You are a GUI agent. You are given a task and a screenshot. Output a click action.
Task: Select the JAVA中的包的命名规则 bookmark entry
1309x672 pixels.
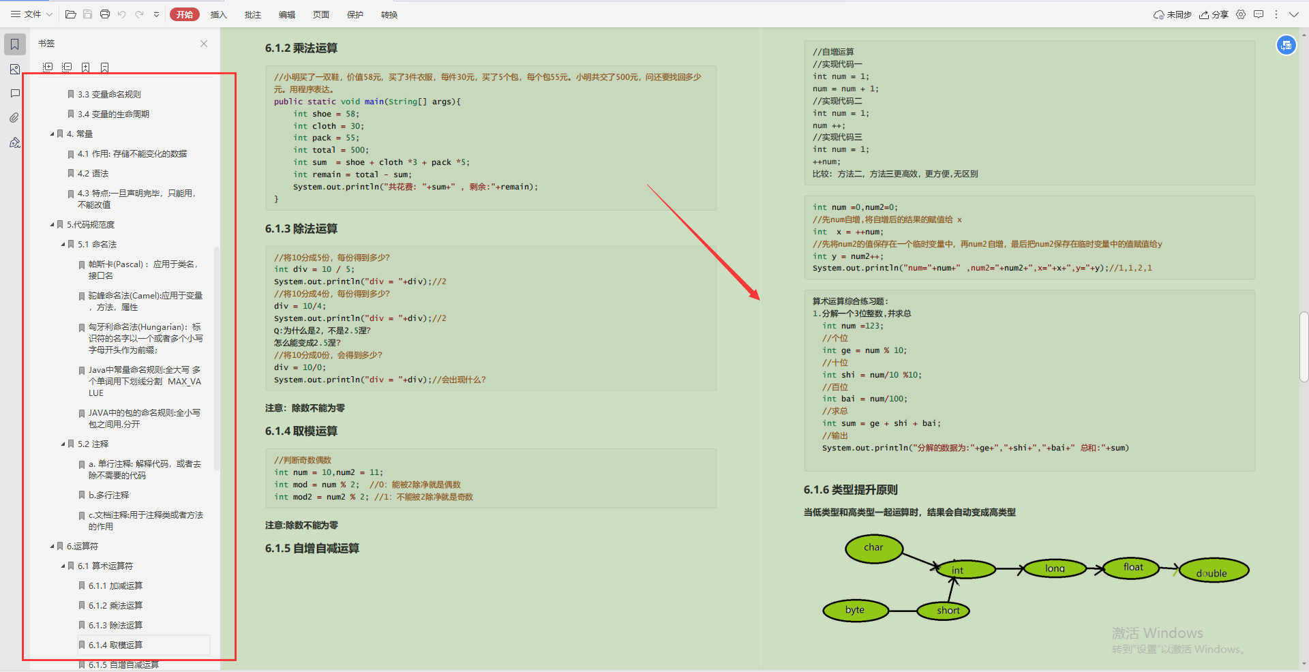click(x=144, y=418)
